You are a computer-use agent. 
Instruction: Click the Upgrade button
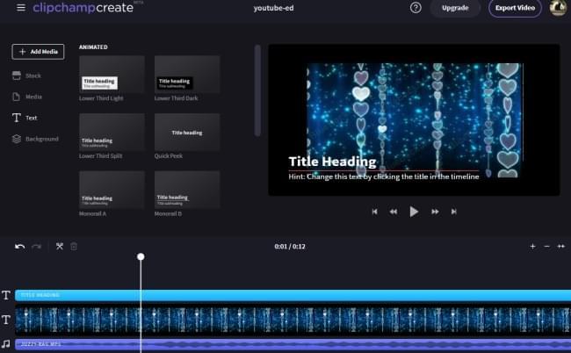pos(455,8)
